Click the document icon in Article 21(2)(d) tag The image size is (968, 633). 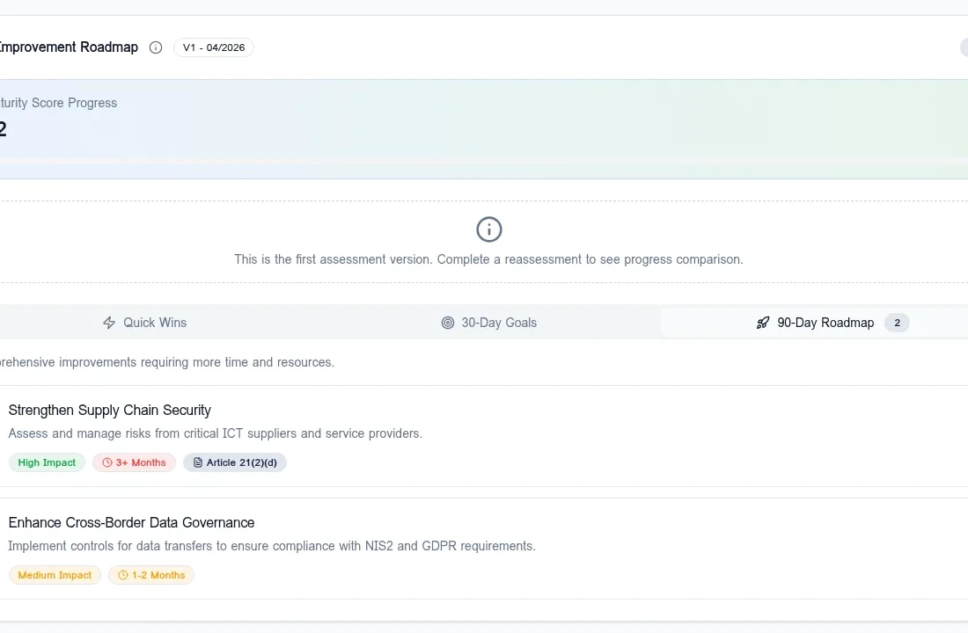(197, 462)
